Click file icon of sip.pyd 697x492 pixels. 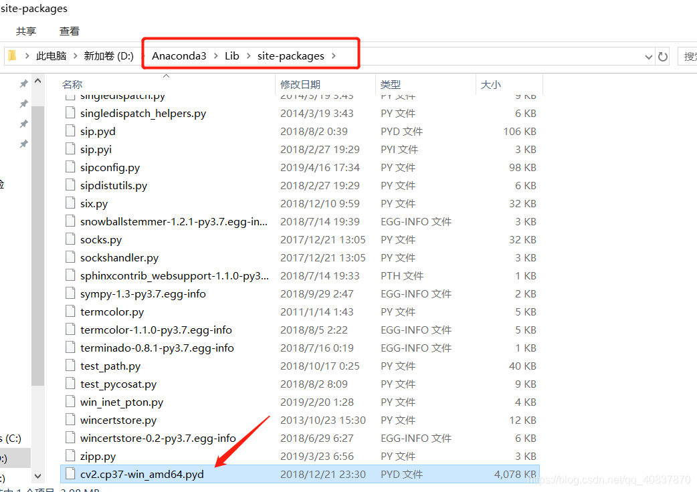coord(70,130)
